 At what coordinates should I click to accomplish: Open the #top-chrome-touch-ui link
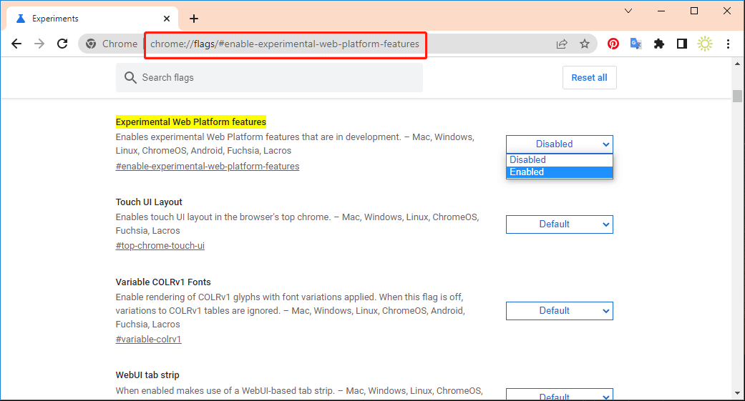(160, 246)
